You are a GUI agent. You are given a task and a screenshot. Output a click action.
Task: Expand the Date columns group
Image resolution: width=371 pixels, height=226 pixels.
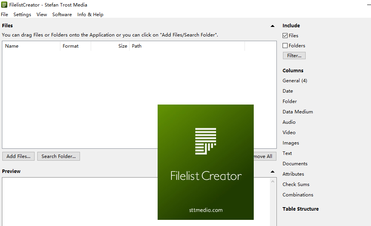click(288, 91)
